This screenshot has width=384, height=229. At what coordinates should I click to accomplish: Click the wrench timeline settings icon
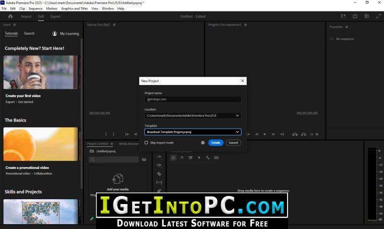[207, 158]
